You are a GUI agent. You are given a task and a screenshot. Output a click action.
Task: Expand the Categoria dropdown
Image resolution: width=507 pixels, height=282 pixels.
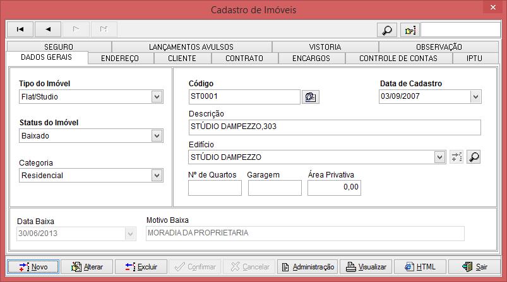click(157, 176)
